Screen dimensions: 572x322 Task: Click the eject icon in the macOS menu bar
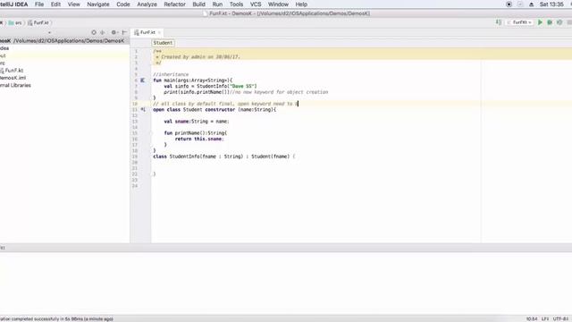pos(532,4)
